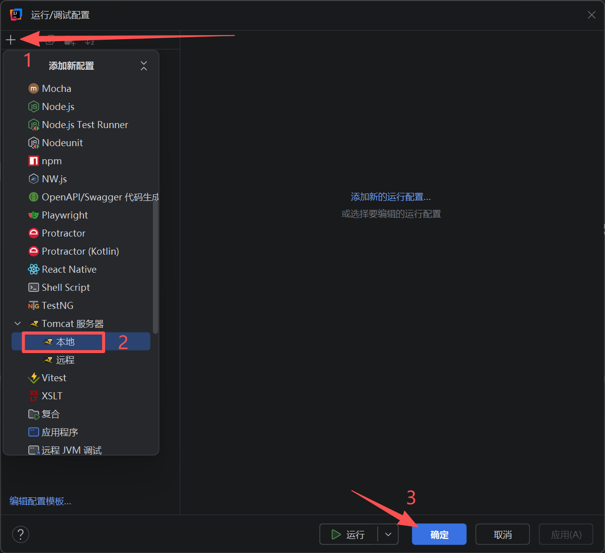Close the 运行/调试配置 dialog
The width and height of the screenshot is (605, 553).
(591, 15)
